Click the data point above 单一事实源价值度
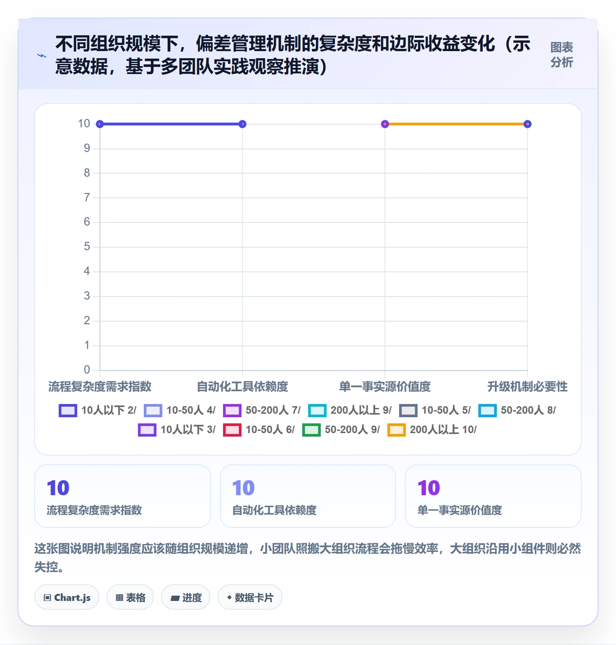Screen dimensions: 616x645 (385, 124)
